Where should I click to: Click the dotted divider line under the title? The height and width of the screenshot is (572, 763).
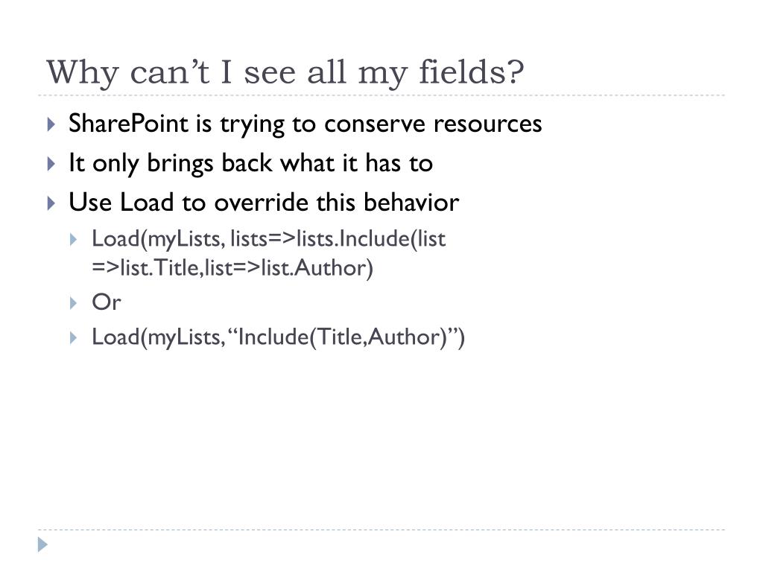381,95
